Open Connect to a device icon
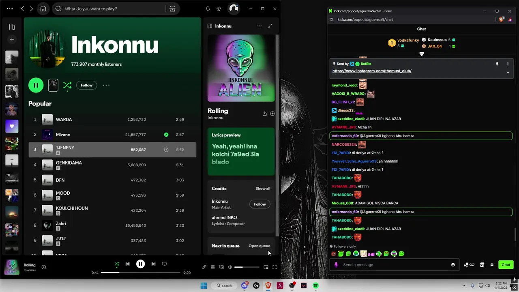This screenshot has height=292, width=519. coord(221,267)
